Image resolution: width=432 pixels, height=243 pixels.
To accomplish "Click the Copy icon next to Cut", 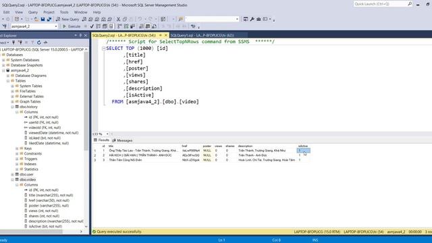I will 124,19.
